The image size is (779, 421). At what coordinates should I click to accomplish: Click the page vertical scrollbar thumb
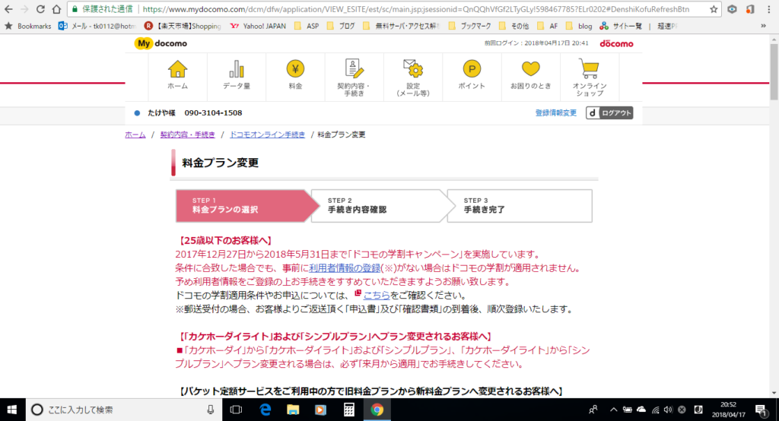click(x=774, y=71)
